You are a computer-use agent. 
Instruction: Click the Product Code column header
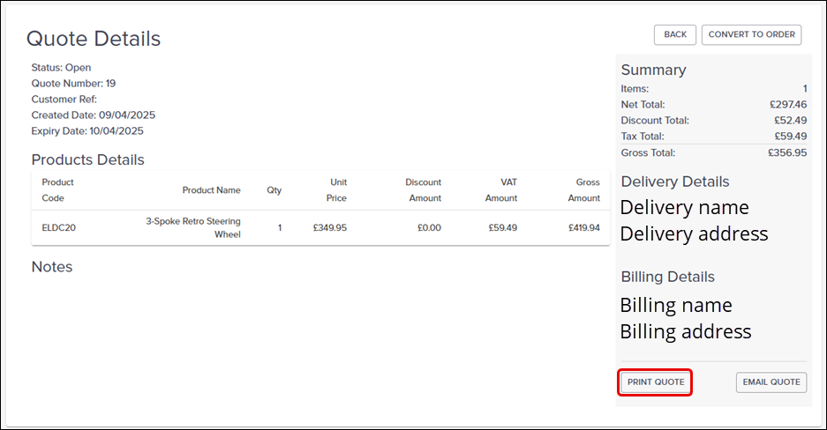pos(58,190)
